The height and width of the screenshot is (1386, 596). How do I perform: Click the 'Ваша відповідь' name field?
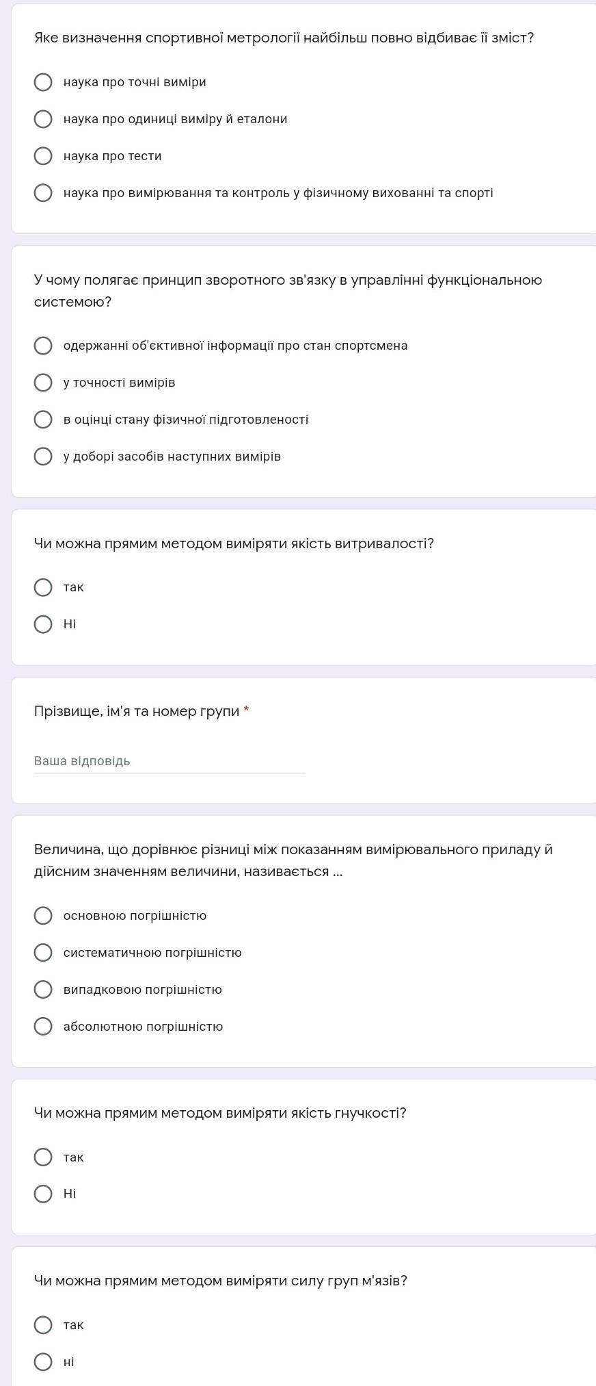(x=170, y=761)
